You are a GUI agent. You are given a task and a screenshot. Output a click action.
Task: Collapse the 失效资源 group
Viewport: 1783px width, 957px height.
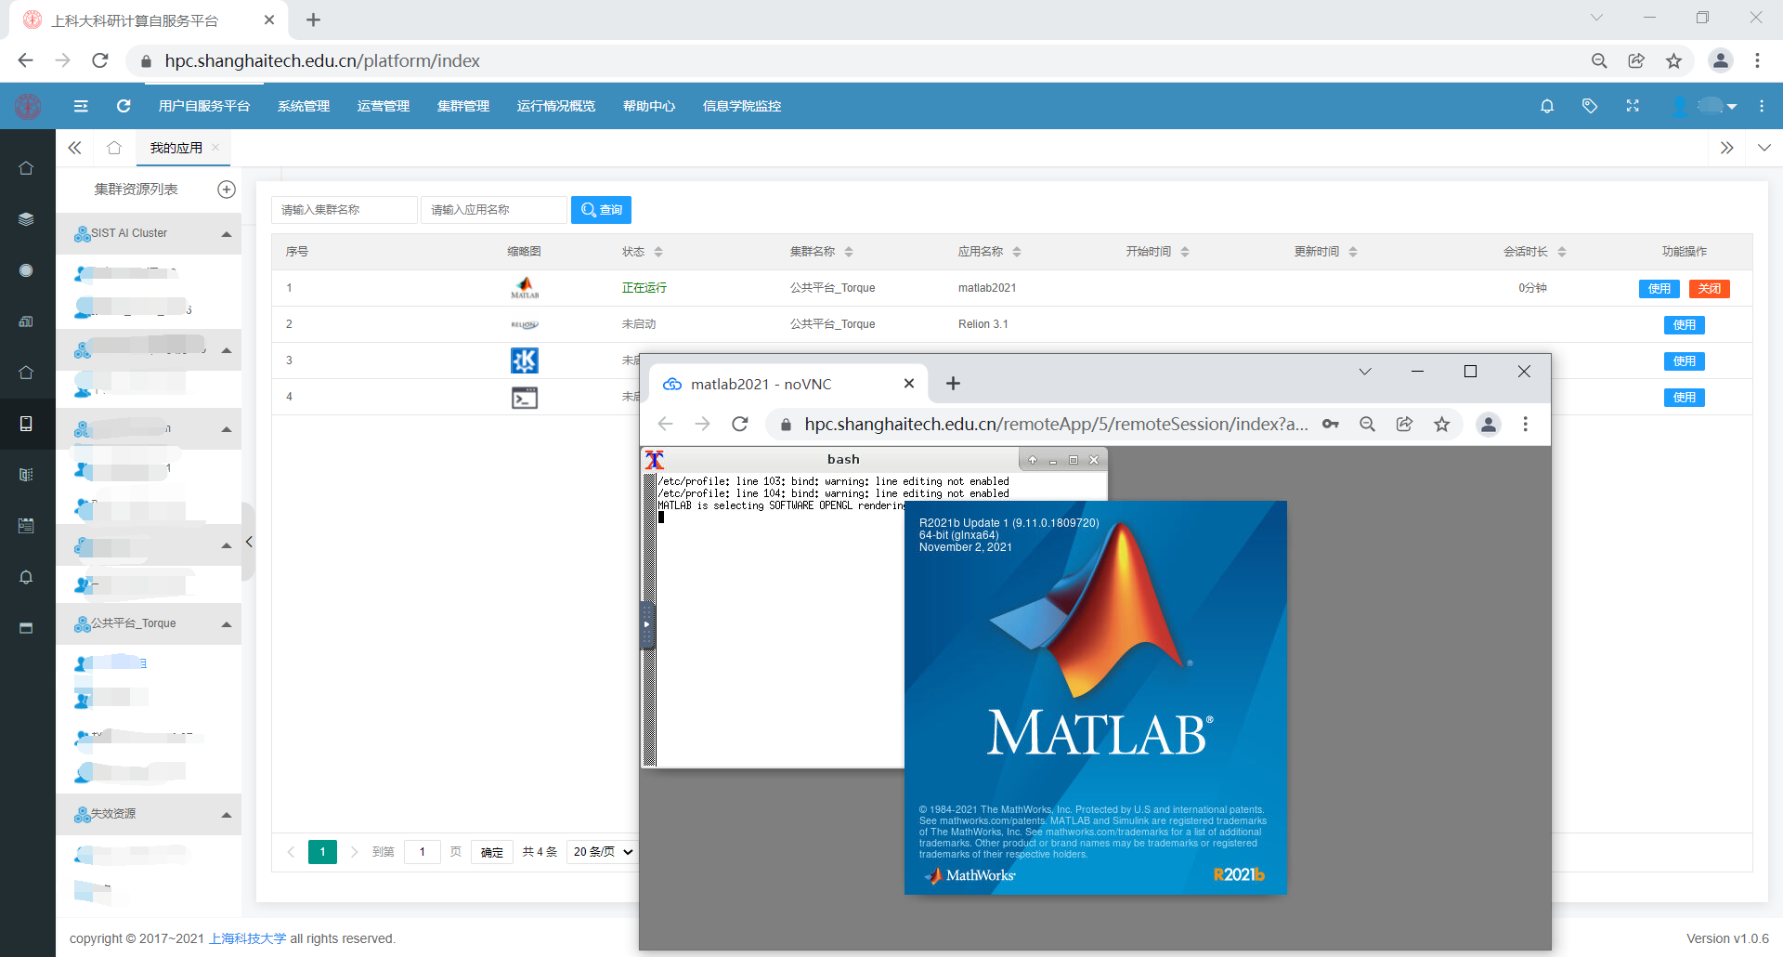click(x=226, y=815)
